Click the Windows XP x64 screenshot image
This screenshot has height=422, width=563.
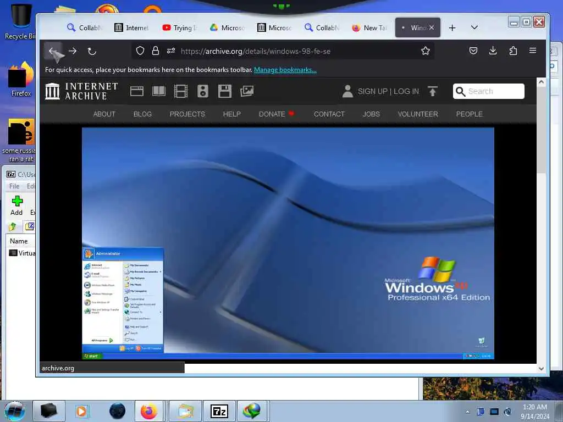(x=288, y=243)
